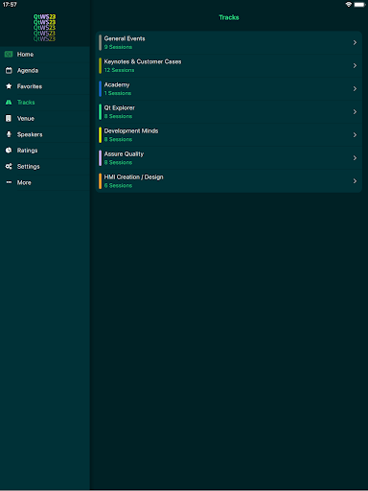Expand Keynotes & Customer Cases chevron

355,65
